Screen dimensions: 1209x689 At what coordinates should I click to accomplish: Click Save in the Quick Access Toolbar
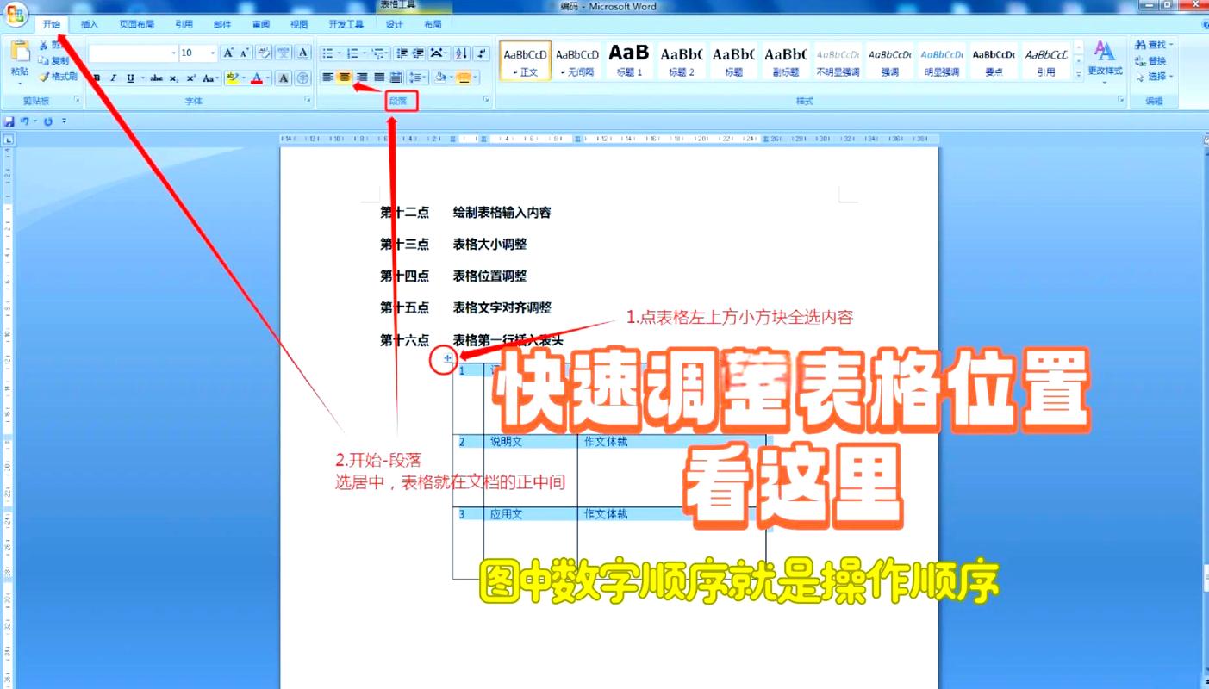[9, 121]
